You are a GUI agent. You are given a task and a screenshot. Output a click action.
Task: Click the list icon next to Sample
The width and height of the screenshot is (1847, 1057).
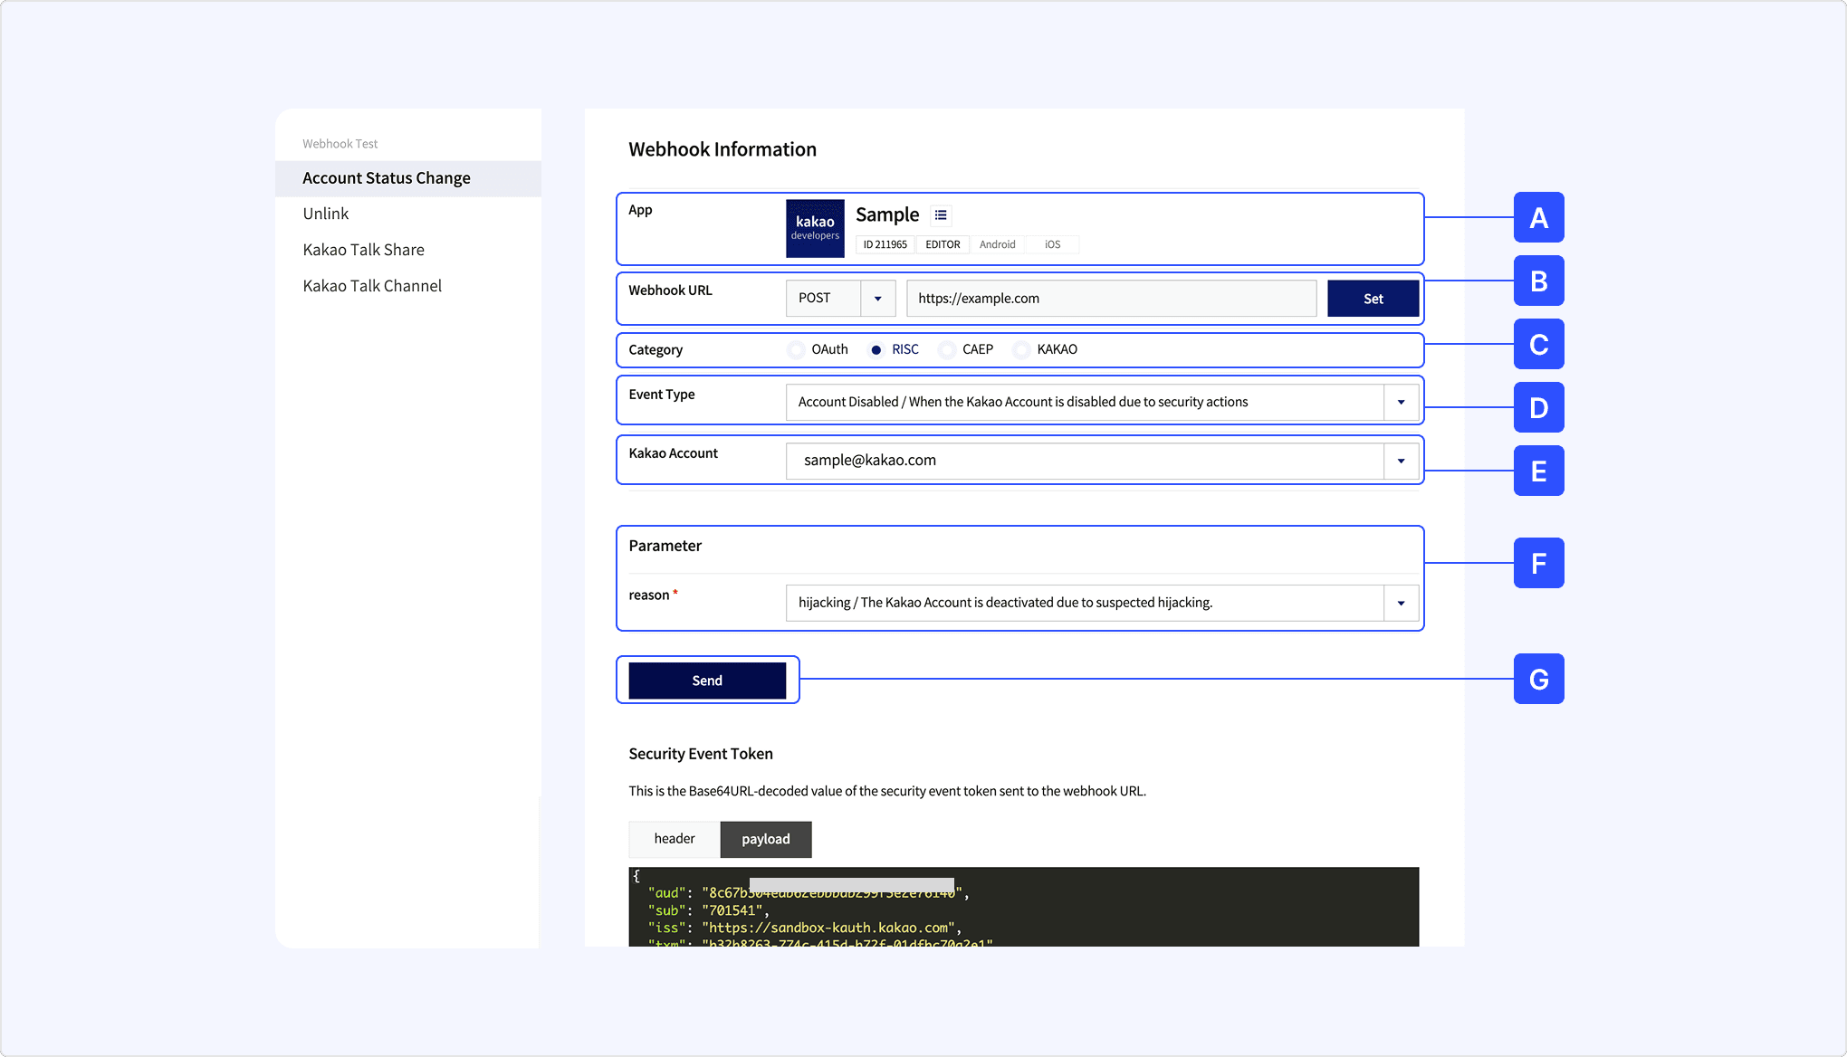(941, 215)
